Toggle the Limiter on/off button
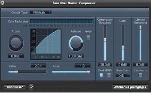 [x=140, y=75]
